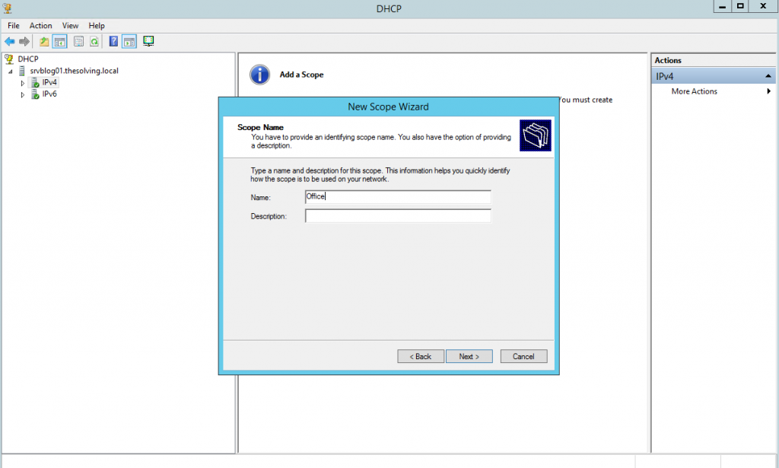Click the blue Back arrow in toolbar
Viewport: 779px width, 468px height.
9,41
